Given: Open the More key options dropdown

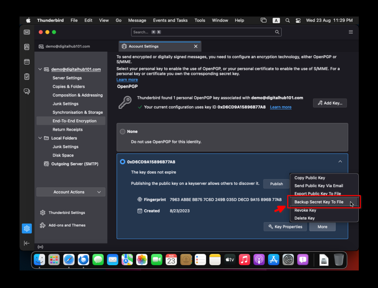Looking at the screenshot, I should (x=322, y=226).
